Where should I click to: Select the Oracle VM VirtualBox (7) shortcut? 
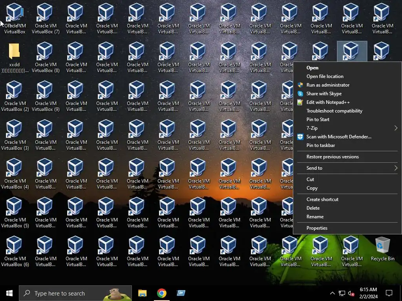pyautogui.click(x=46, y=18)
